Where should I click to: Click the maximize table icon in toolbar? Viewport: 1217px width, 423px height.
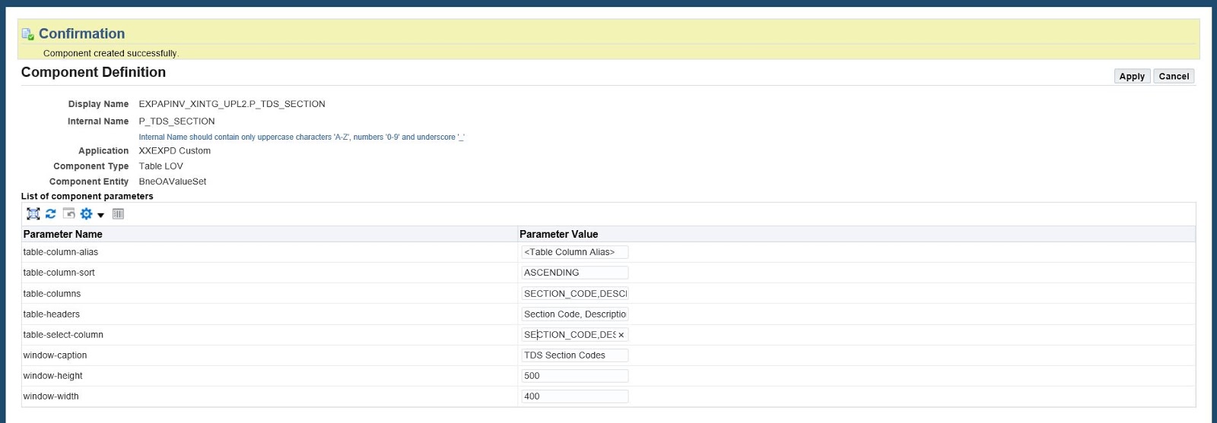click(33, 214)
